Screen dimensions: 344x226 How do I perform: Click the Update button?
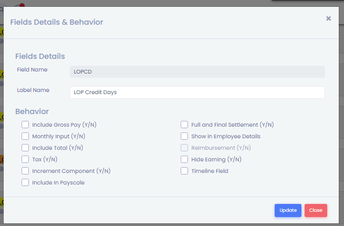(288, 210)
